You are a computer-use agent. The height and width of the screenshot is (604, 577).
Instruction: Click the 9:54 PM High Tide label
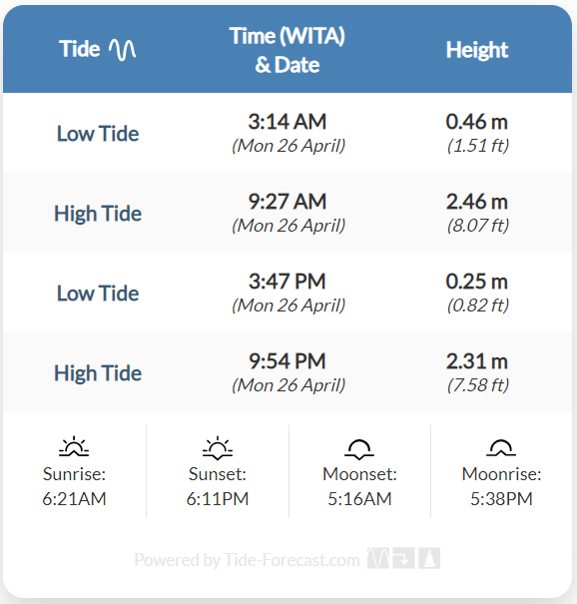click(98, 373)
